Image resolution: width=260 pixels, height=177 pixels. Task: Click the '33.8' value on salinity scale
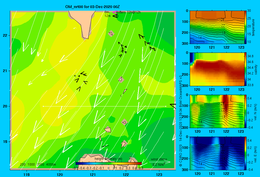coord(250,85)
